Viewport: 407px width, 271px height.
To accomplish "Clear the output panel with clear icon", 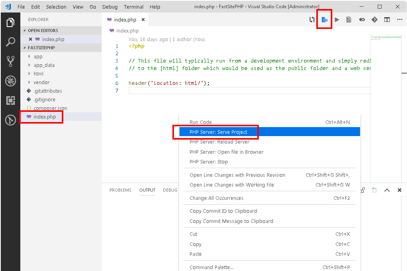I will (x=374, y=190).
